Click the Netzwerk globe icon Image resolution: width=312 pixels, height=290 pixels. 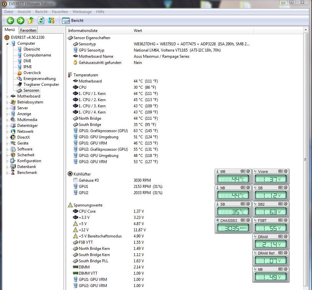click(x=13, y=131)
